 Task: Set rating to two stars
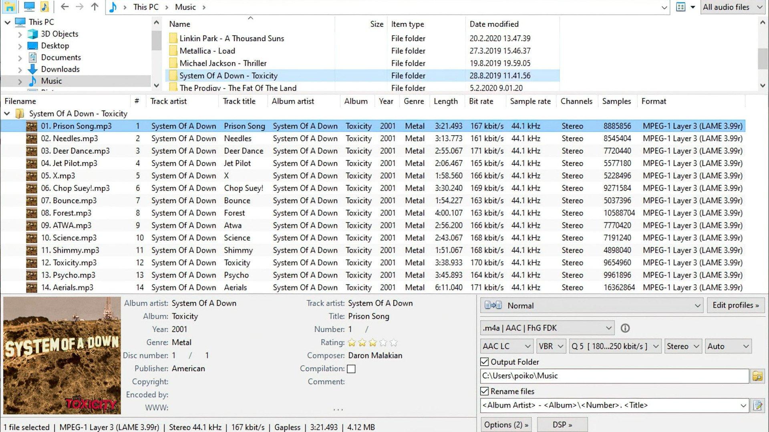click(x=362, y=342)
